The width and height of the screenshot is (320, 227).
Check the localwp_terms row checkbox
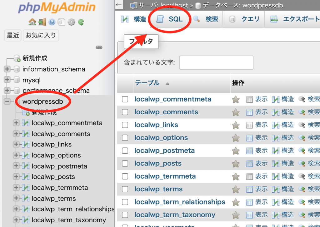[x=125, y=189]
